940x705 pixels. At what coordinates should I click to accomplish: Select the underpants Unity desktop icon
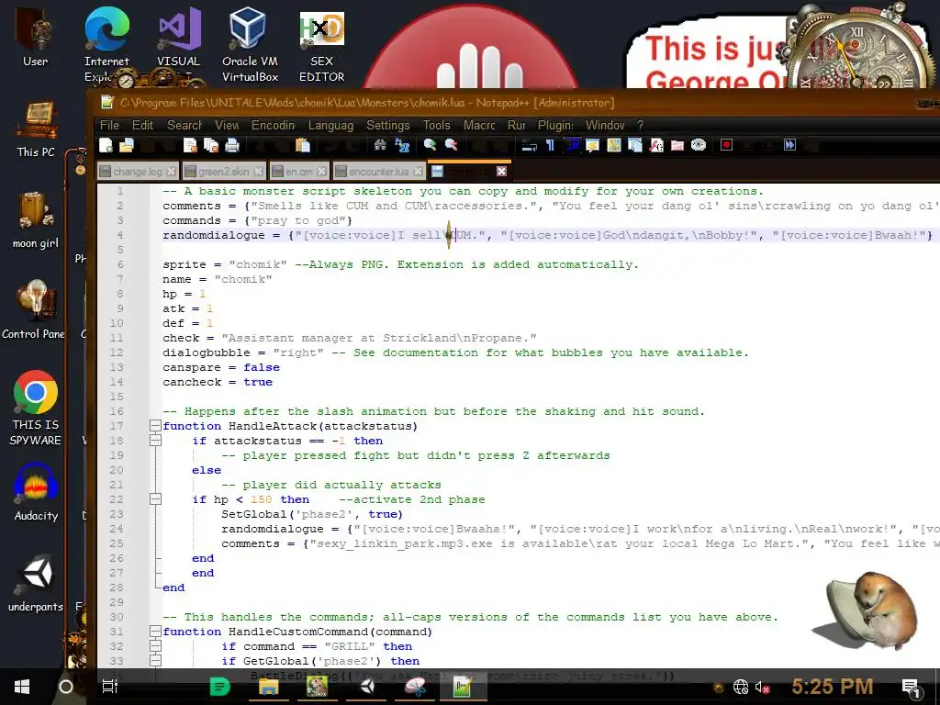(36, 583)
